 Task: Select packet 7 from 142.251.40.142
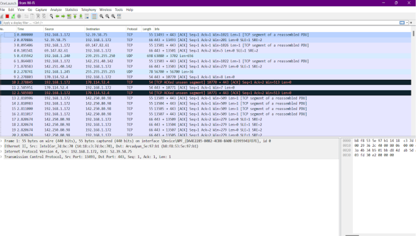tap(205, 66)
